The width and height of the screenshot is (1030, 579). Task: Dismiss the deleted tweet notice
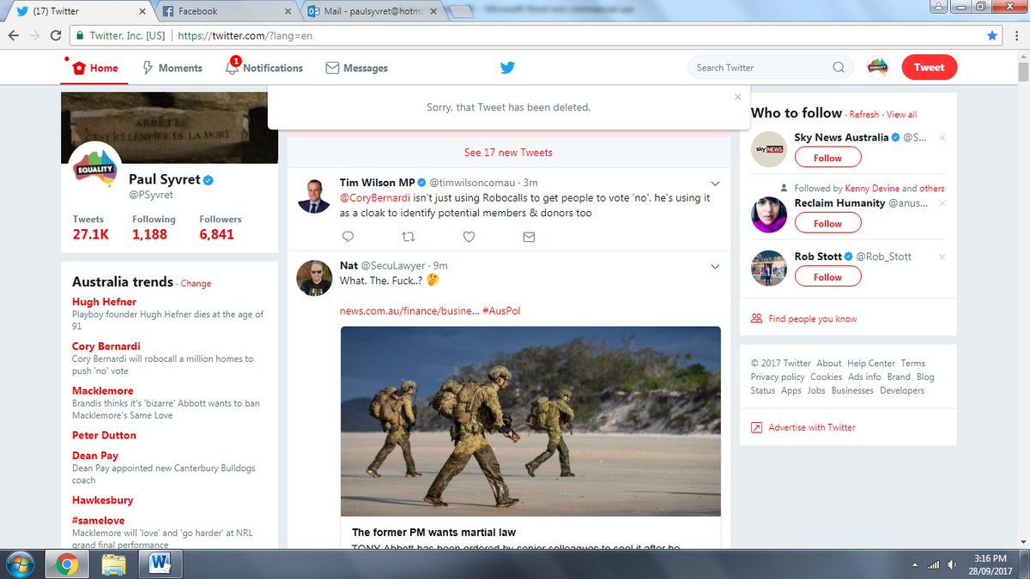[x=737, y=97]
